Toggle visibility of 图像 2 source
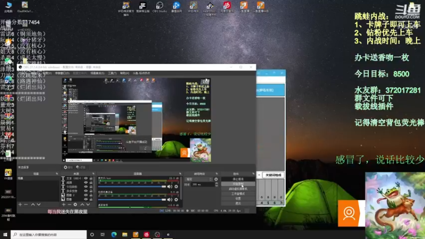This screenshot has width=425, height=239. point(86,195)
